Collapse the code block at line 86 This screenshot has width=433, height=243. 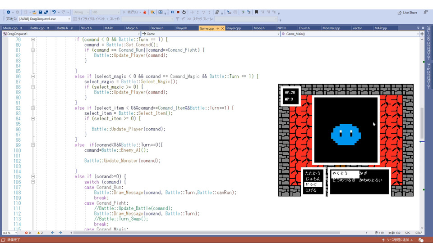33,76
